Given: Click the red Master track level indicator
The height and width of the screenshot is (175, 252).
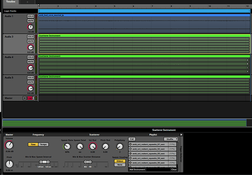Looking at the screenshot, I should [31, 98].
